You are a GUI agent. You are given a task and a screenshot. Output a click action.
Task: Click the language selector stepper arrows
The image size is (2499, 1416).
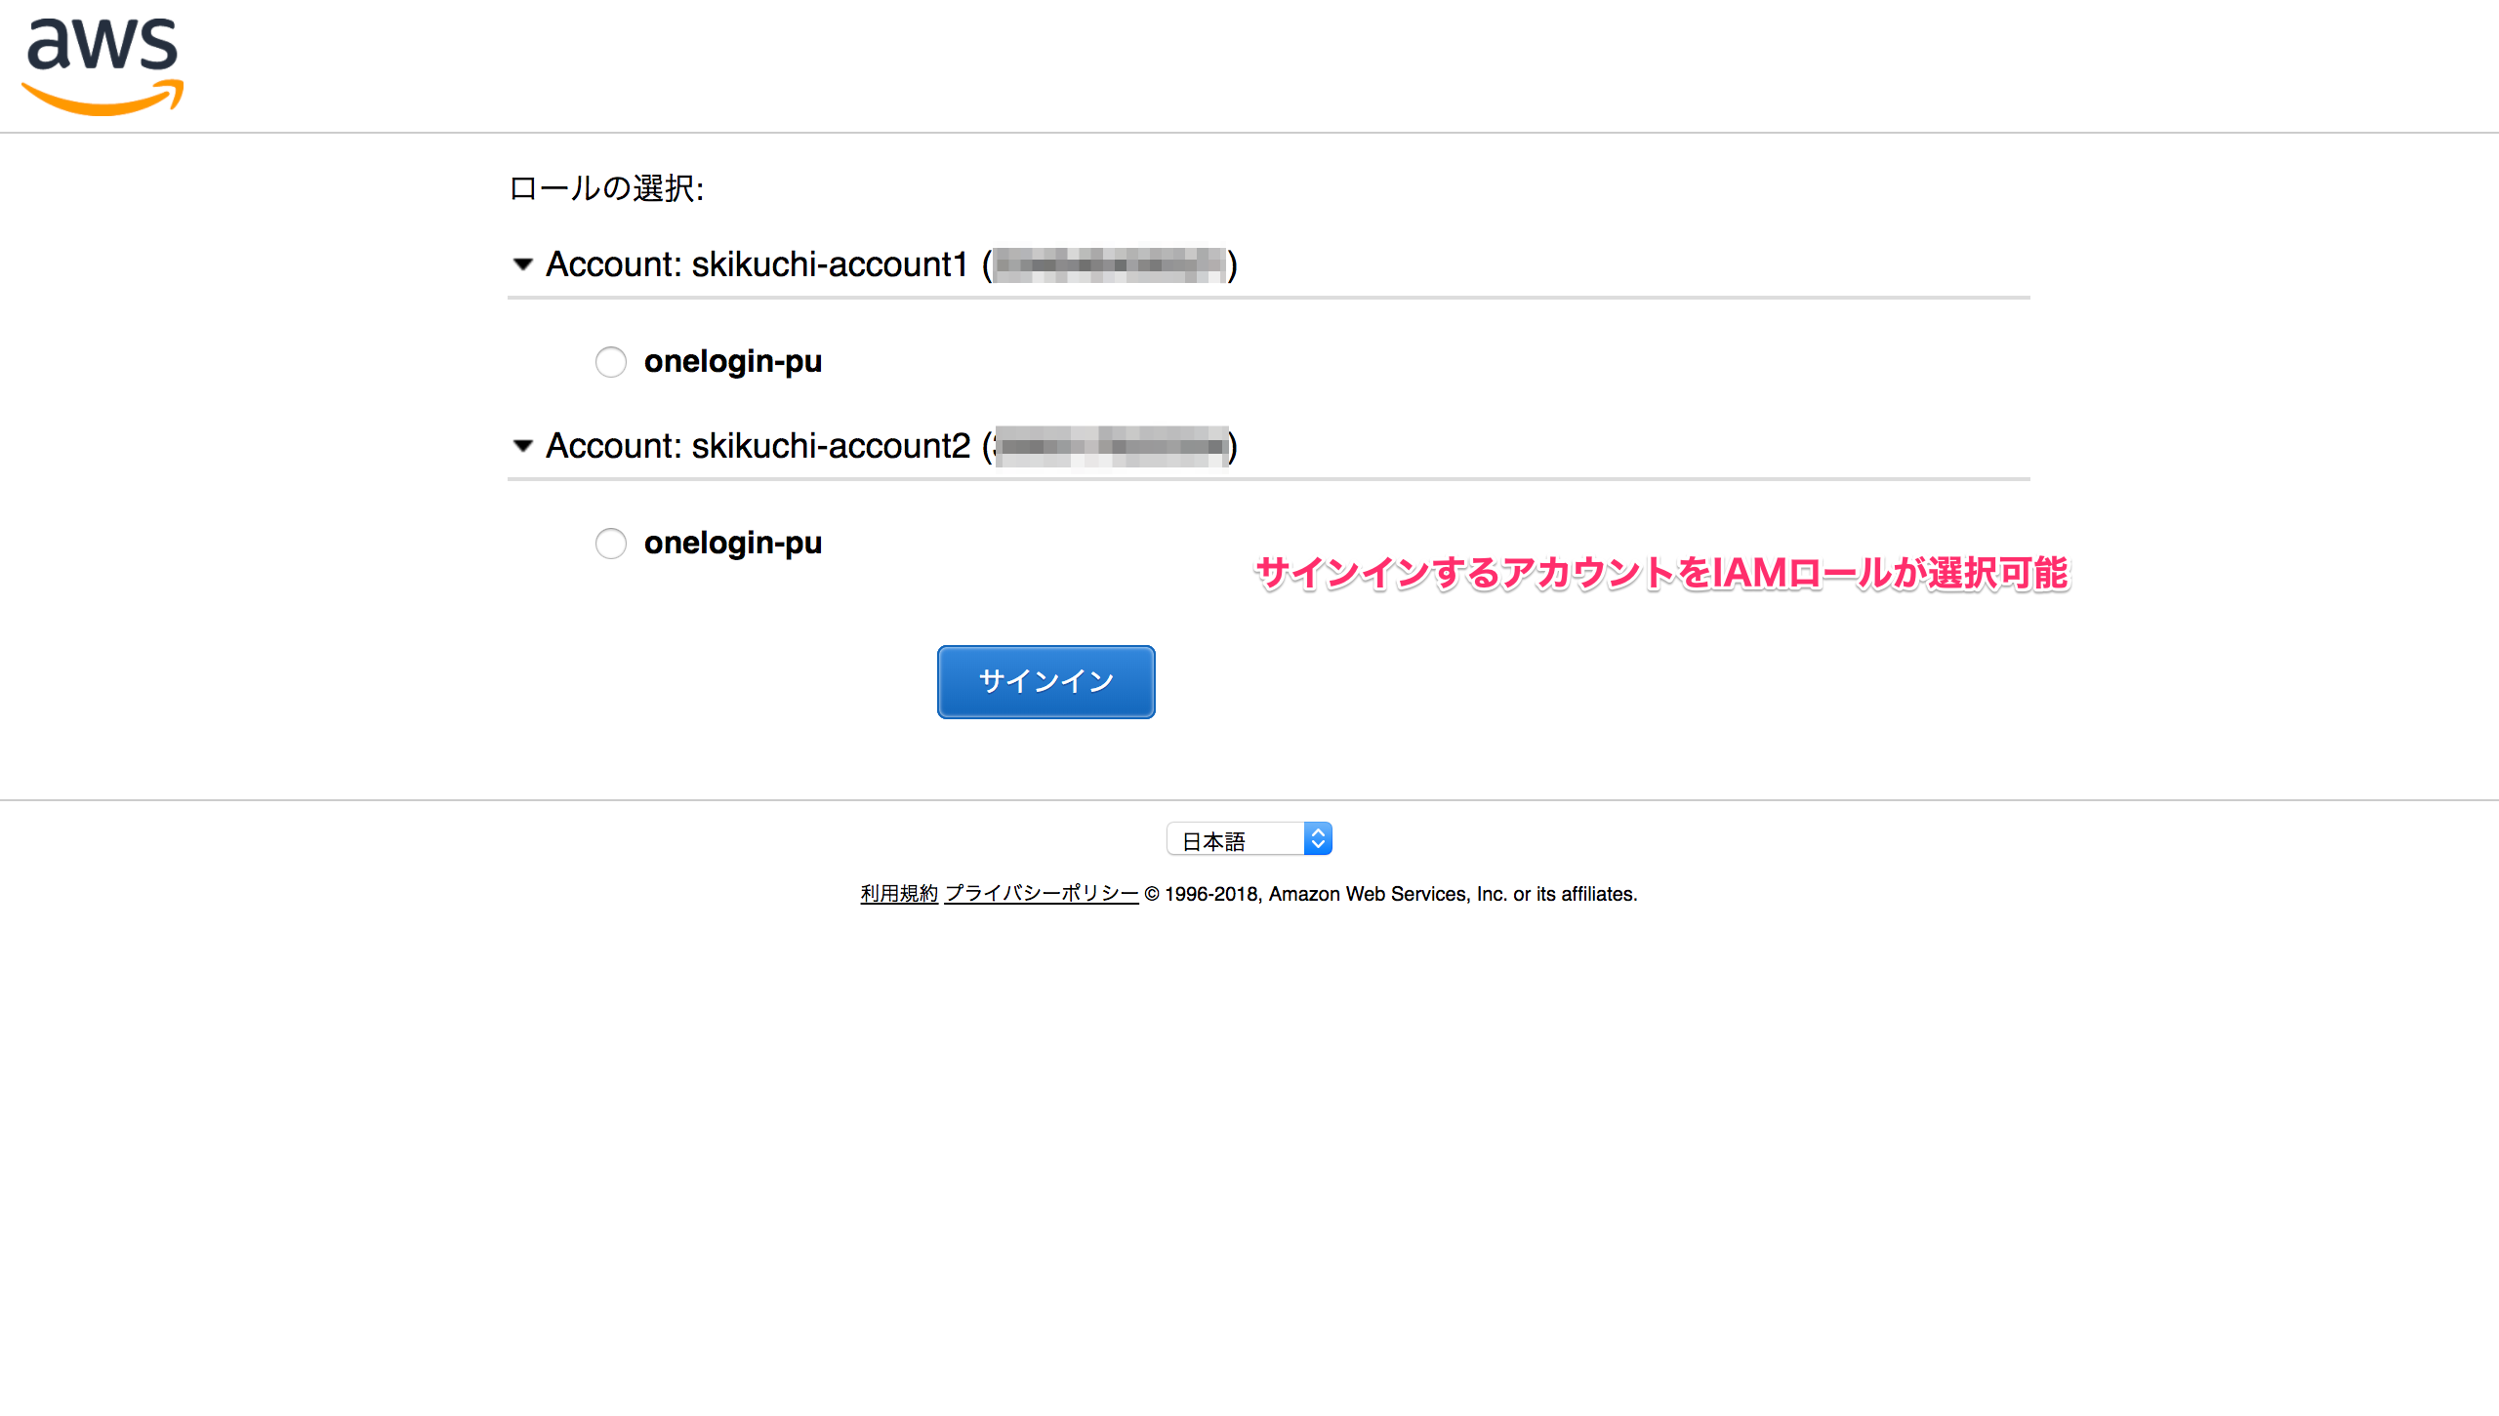(x=1318, y=837)
